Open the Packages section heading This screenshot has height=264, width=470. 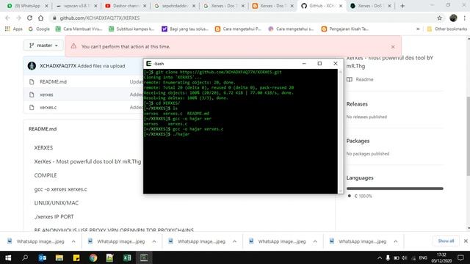[358, 141]
